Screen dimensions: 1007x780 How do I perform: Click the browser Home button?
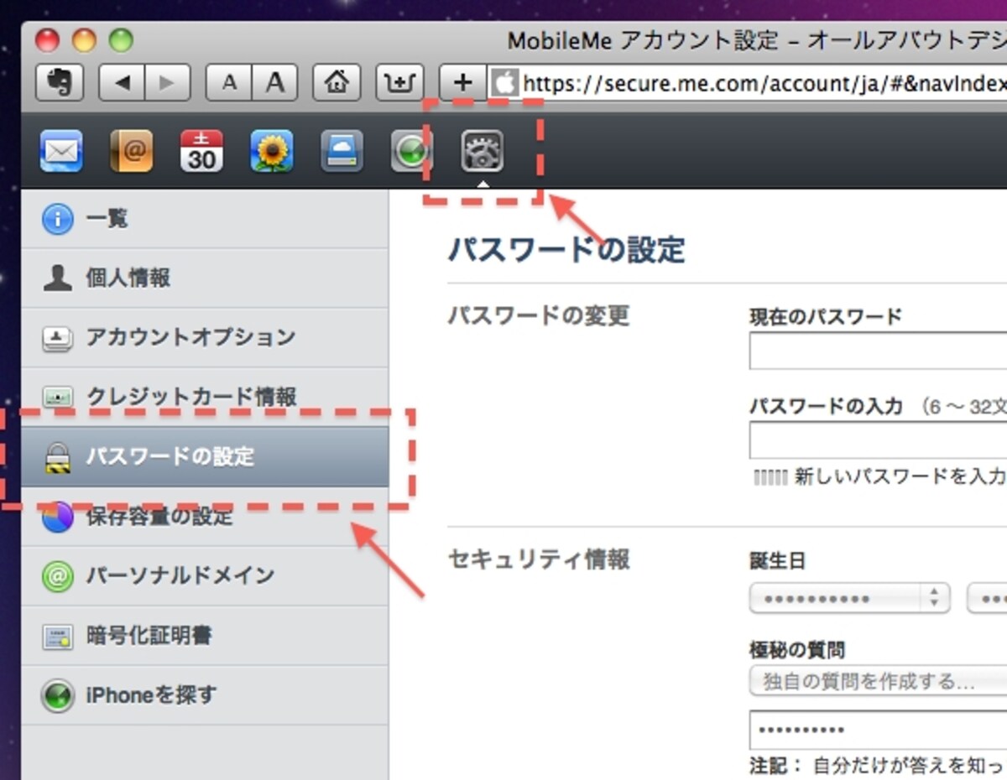pos(337,82)
